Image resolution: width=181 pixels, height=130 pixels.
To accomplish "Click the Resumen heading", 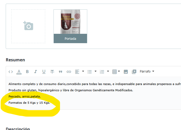I will point(15,60).
